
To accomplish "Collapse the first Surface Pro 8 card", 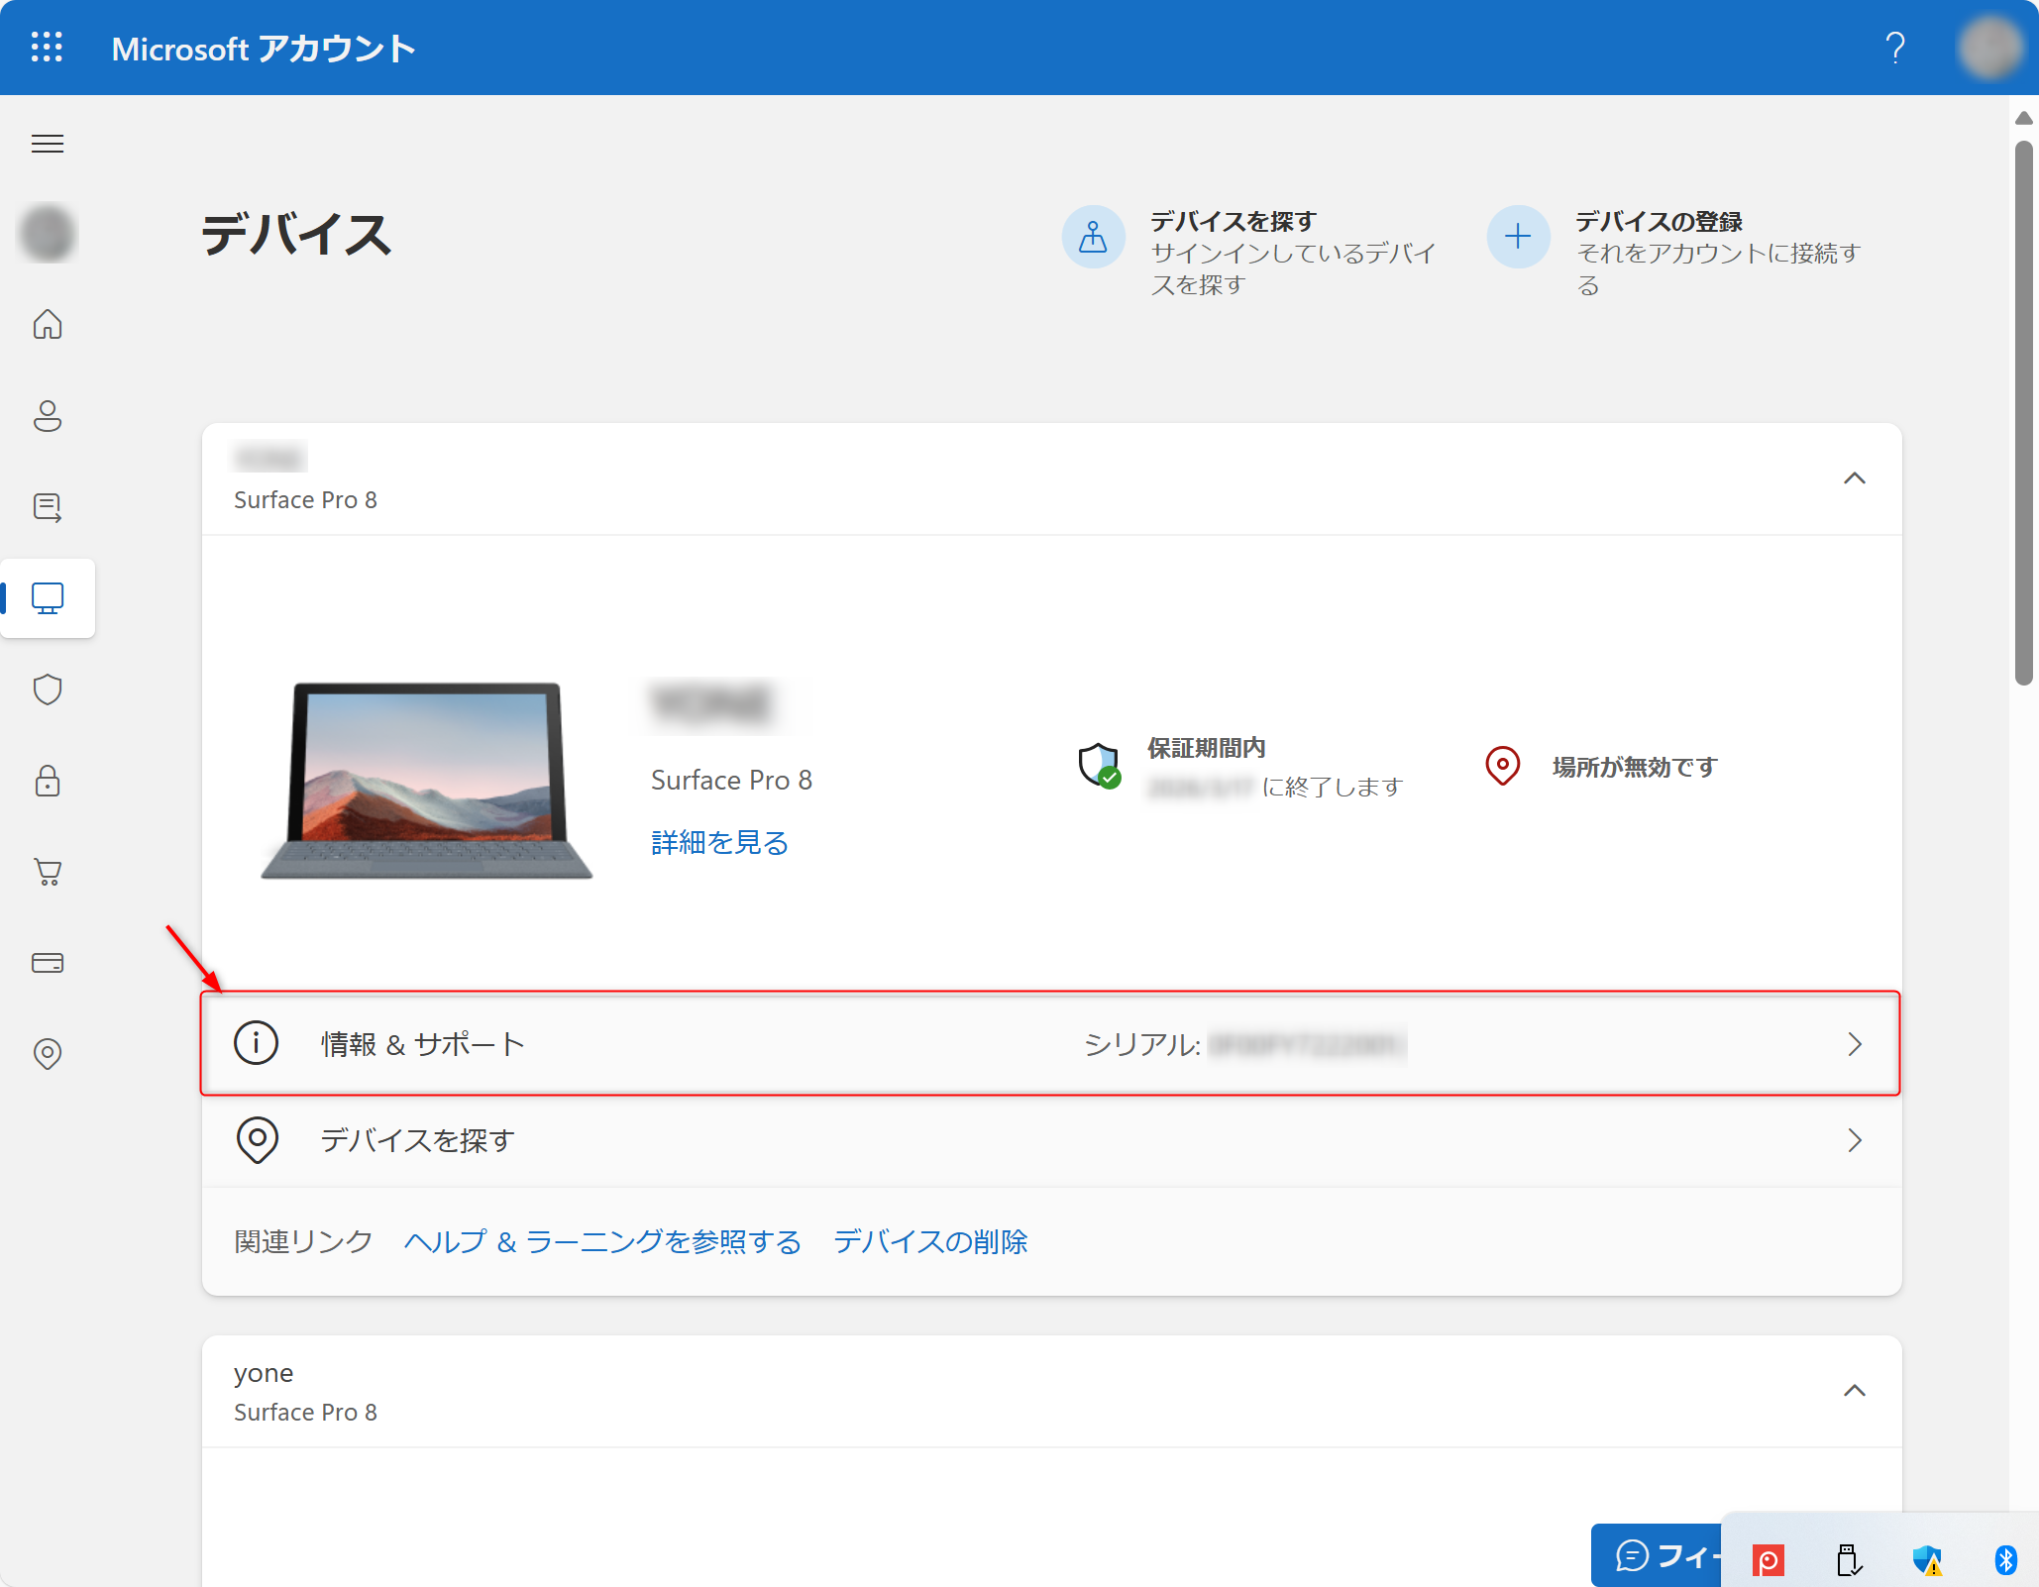I will coord(1854,478).
